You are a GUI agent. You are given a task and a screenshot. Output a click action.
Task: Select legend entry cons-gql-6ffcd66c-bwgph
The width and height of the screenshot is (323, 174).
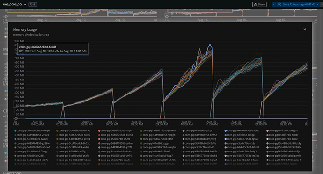282,131
